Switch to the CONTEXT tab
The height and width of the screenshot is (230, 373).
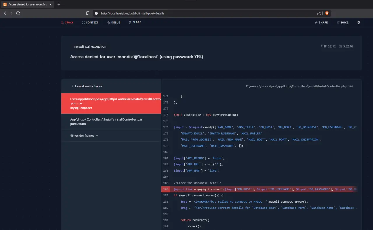[x=90, y=22]
